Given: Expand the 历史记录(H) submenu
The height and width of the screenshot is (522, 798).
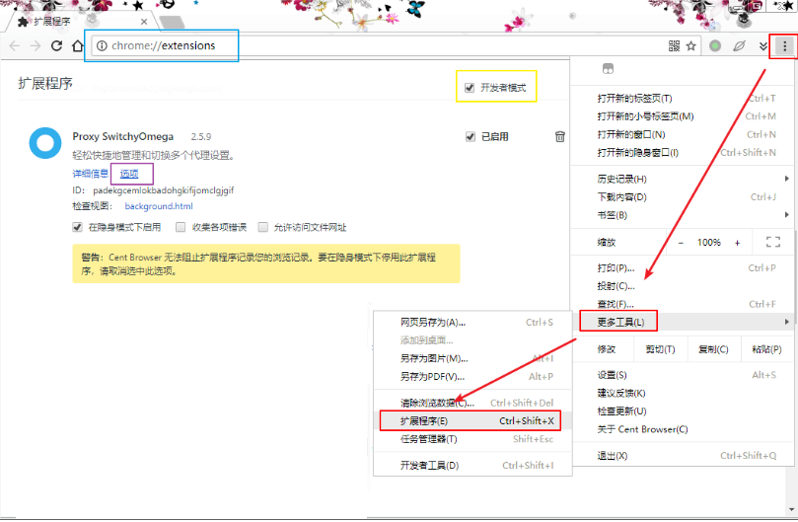Looking at the screenshot, I should [682, 179].
